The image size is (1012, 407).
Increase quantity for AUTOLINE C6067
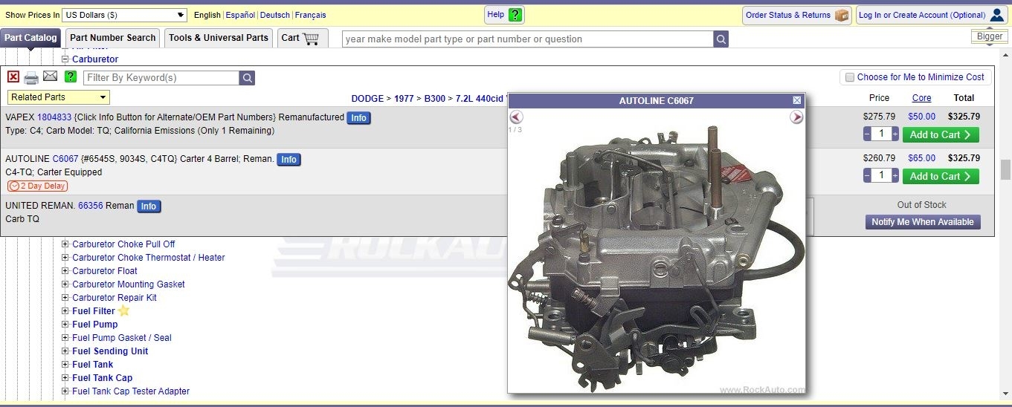895,175
